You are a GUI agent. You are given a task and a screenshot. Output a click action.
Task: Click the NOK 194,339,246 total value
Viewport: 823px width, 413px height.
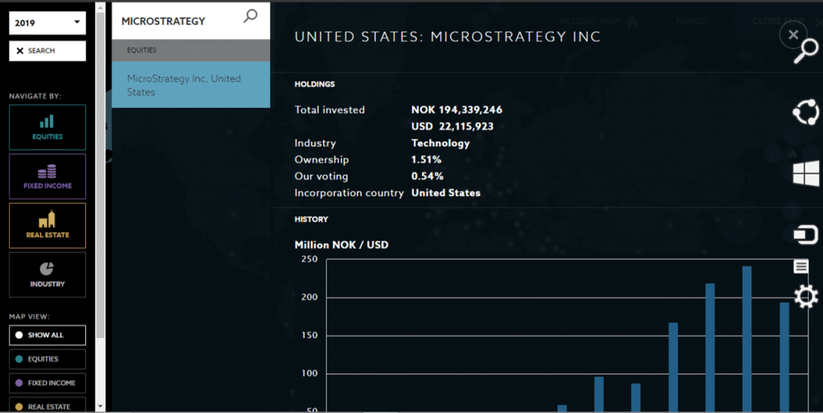pyautogui.click(x=457, y=110)
